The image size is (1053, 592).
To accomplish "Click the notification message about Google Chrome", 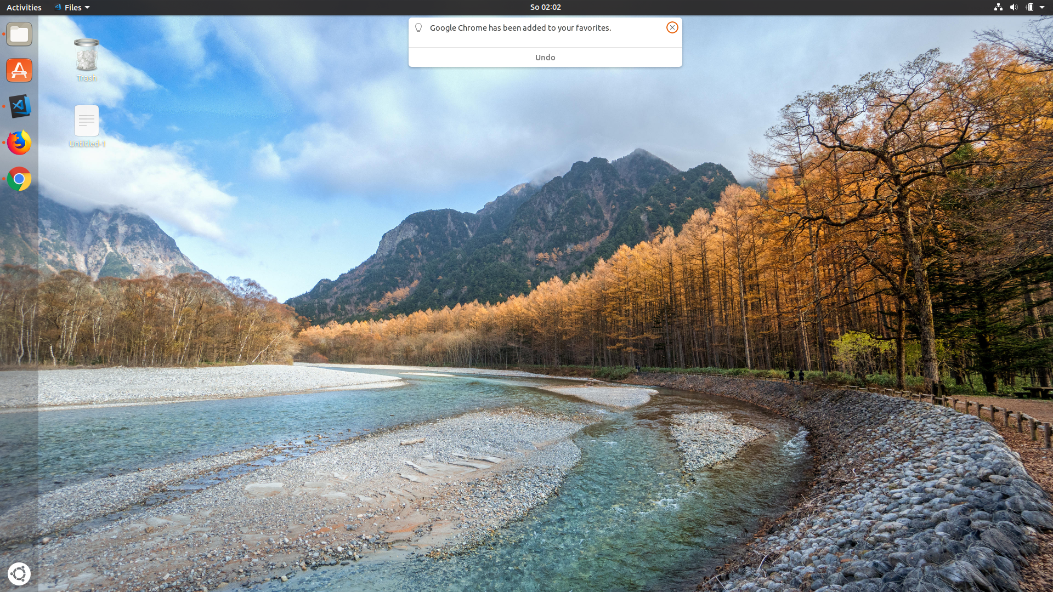I will [x=520, y=27].
